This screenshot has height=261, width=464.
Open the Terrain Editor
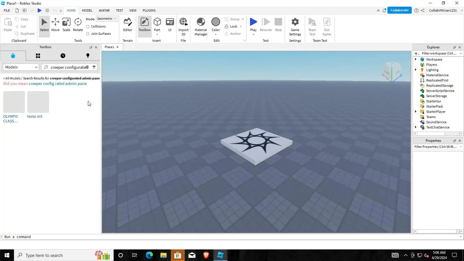(128, 25)
